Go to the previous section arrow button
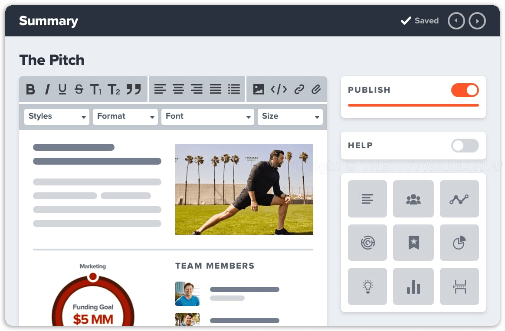 click(456, 21)
